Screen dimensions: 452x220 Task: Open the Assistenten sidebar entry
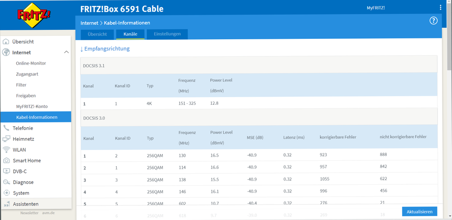(25, 204)
